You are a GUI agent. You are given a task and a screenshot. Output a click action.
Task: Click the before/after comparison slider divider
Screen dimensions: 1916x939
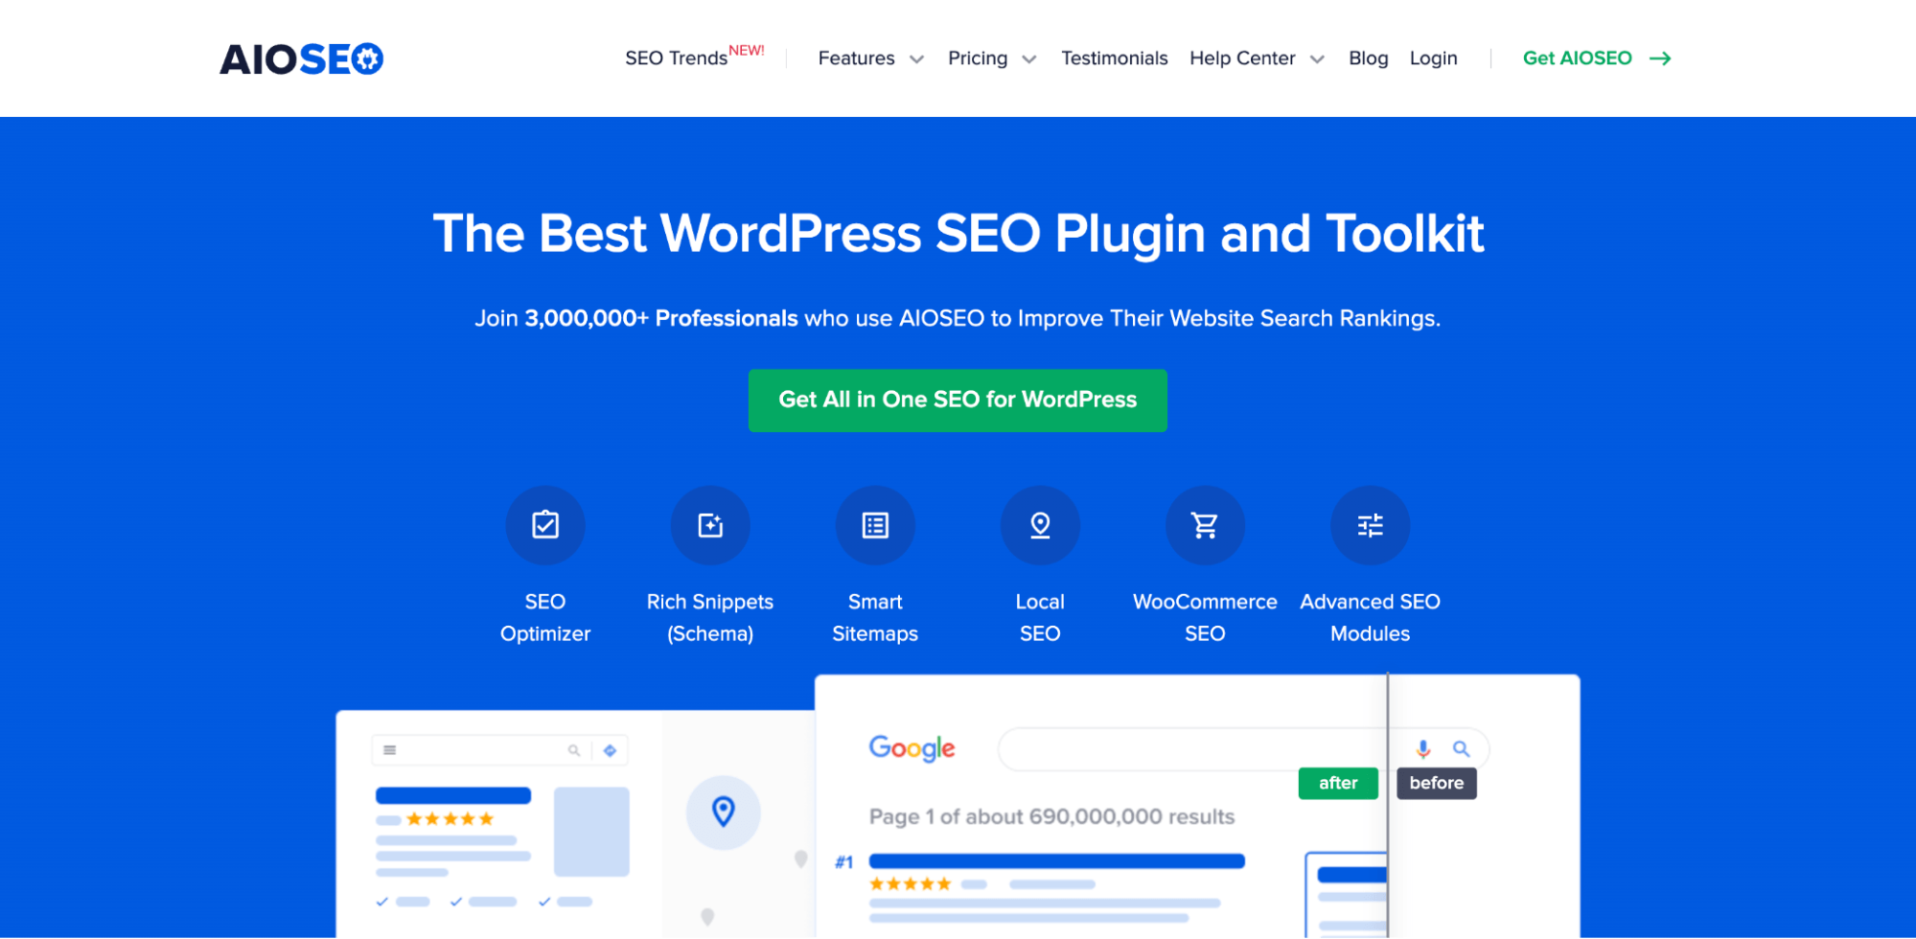(x=1387, y=805)
